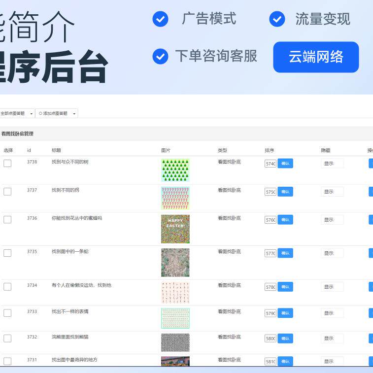Open the 显示 selector in row 3732
This screenshot has width=373, height=373.
[332, 339]
